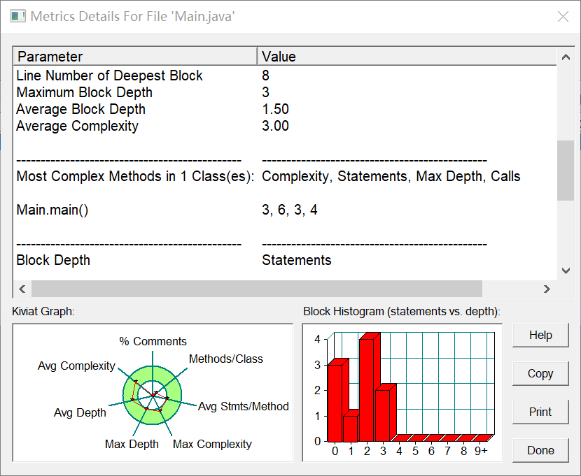Select the Main.main() method row
The image size is (581, 476).
click(286, 210)
